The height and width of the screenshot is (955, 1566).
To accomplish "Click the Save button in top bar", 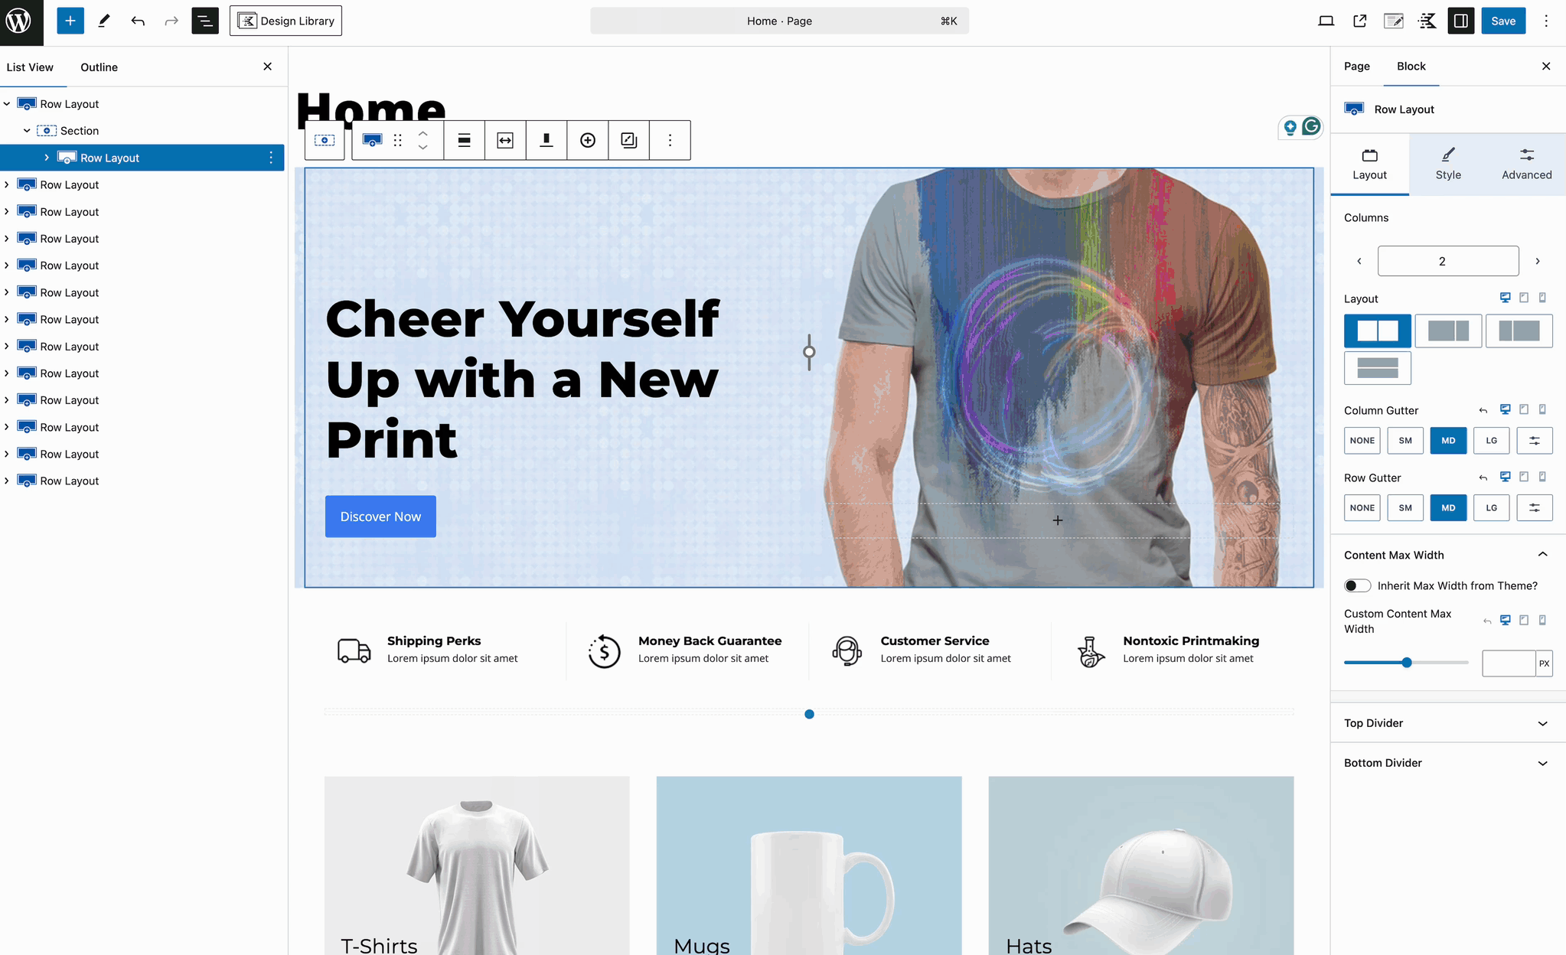I will point(1505,20).
